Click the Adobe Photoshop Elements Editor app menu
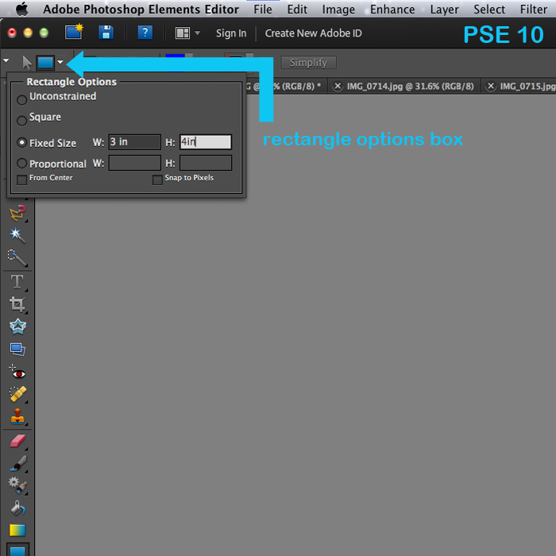Screen dimensions: 556x556 [141, 10]
